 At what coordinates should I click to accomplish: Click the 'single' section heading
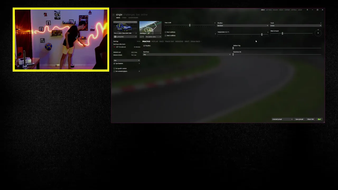point(119,15)
